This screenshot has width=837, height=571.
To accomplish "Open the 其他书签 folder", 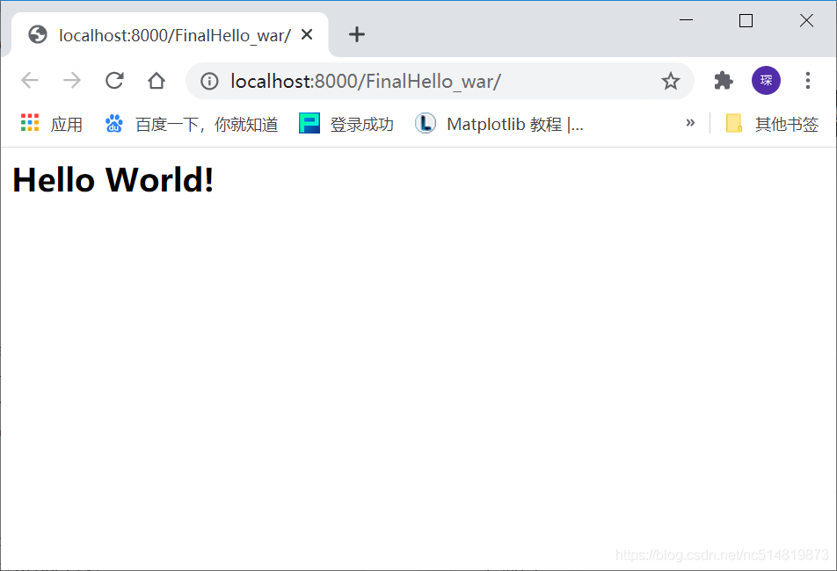I will coord(772,124).
